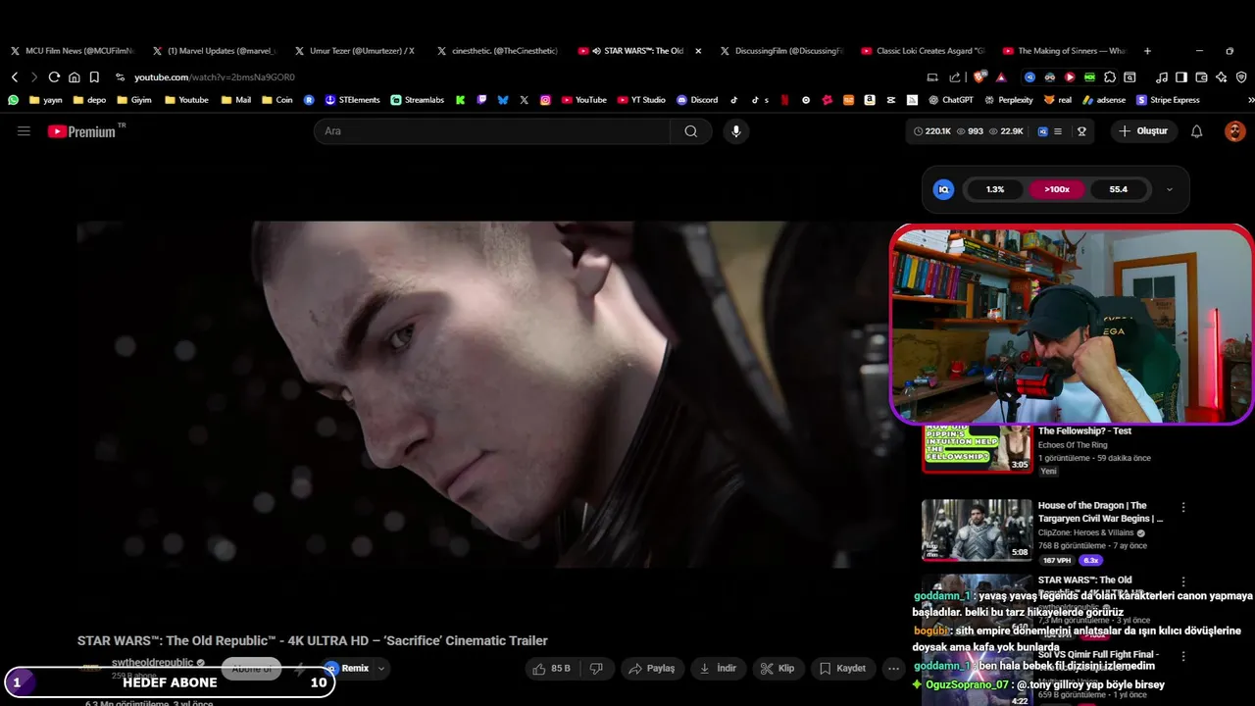
Task: Open the Bluesky butterfly bookmark
Action: 503,99
